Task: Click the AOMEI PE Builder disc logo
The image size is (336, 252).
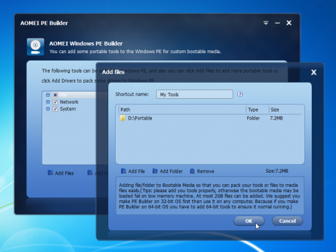Action: pyautogui.click(x=36, y=47)
